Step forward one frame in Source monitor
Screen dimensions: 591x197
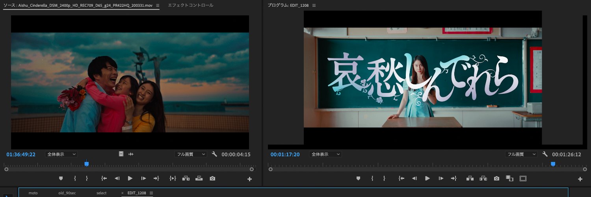pyautogui.click(x=143, y=178)
